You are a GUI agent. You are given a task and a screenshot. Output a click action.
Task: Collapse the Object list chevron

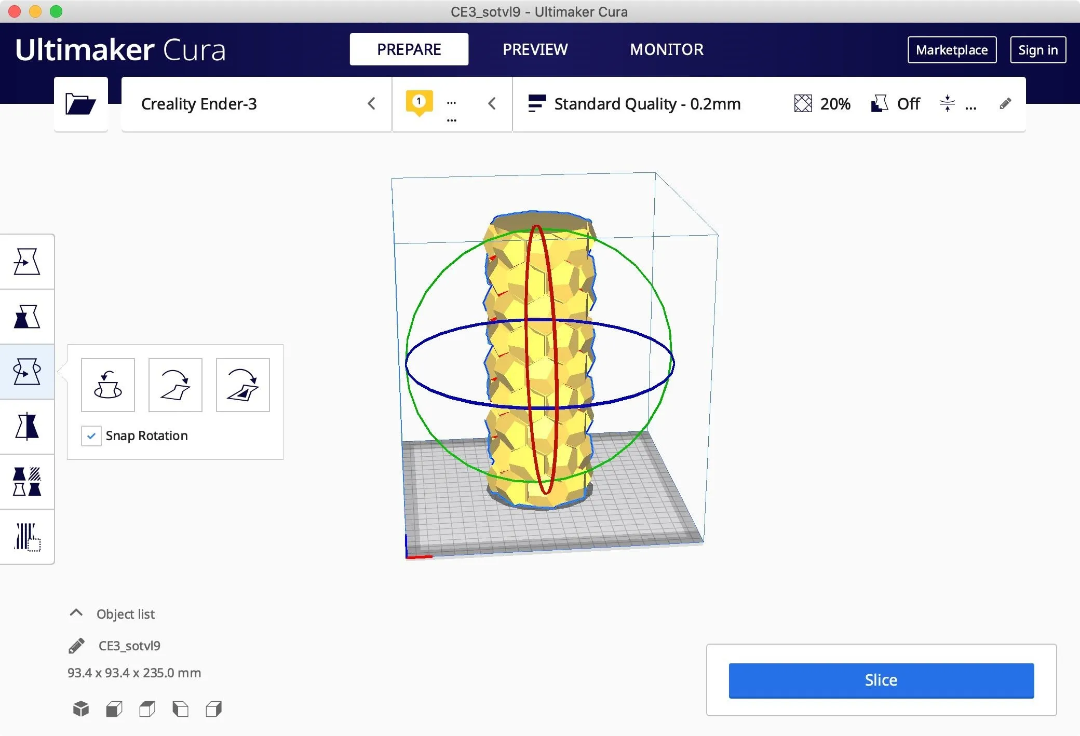point(76,613)
